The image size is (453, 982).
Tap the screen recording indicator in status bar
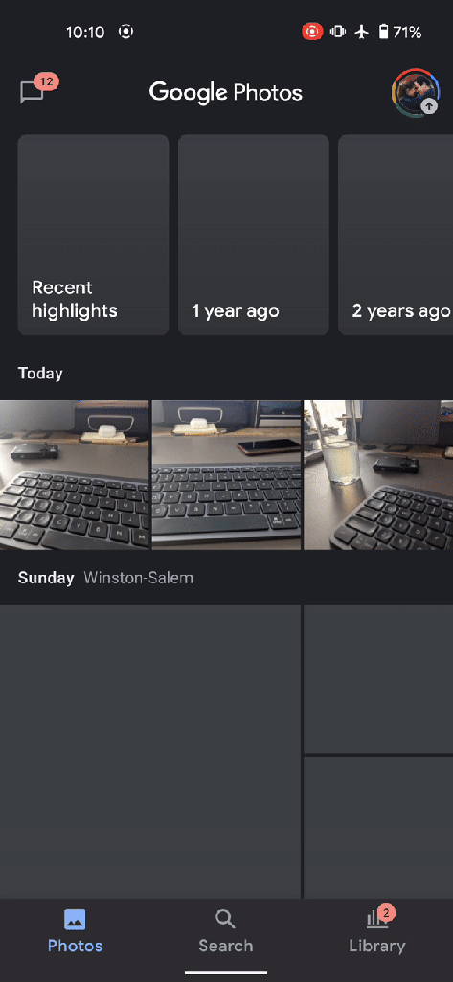point(312,32)
